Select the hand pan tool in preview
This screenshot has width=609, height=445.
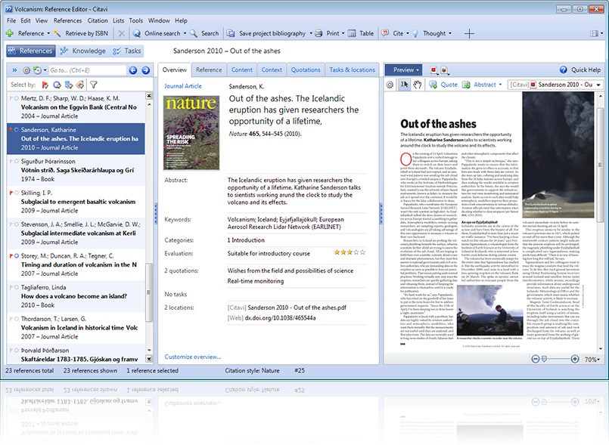pyautogui.click(x=417, y=85)
